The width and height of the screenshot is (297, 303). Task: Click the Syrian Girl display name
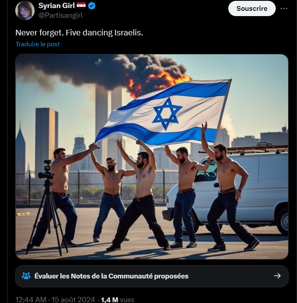(x=57, y=6)
